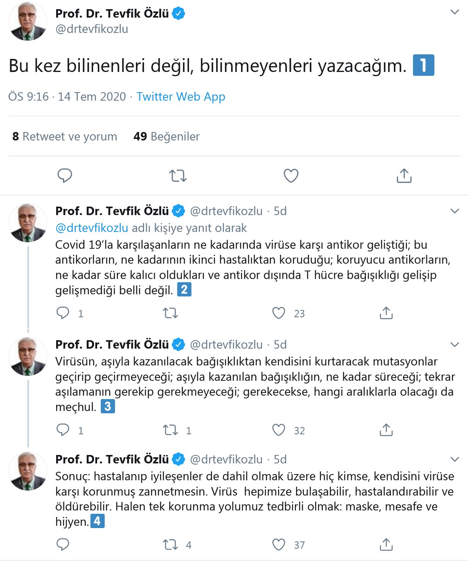468x569 pixels.
Task: Open the main tweet author's profile photo
Action: point(27,22)
